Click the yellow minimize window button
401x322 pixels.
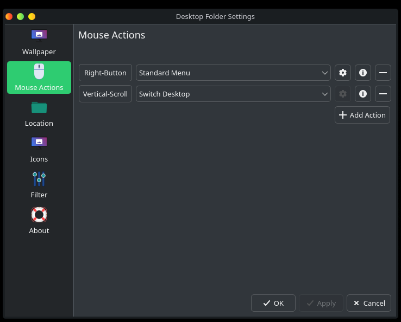point(32,16)
